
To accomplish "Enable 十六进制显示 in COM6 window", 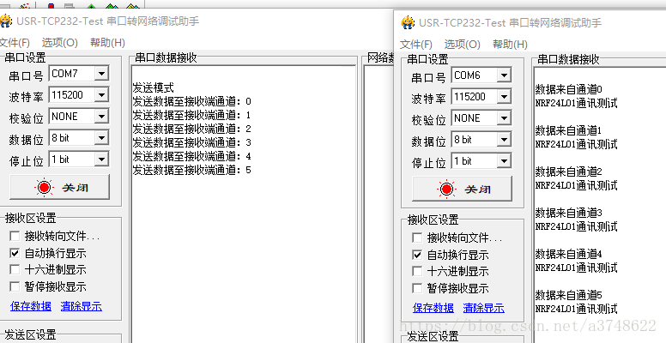I will 417,271.
